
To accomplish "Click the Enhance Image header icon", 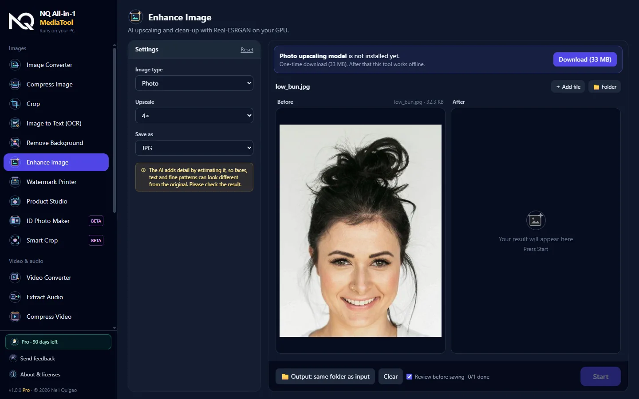I will [135, 17].
